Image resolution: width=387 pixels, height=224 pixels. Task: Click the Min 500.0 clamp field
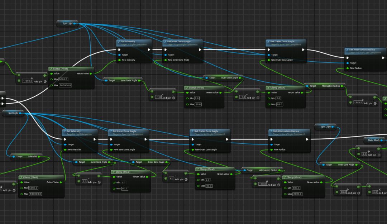point(296,188)
